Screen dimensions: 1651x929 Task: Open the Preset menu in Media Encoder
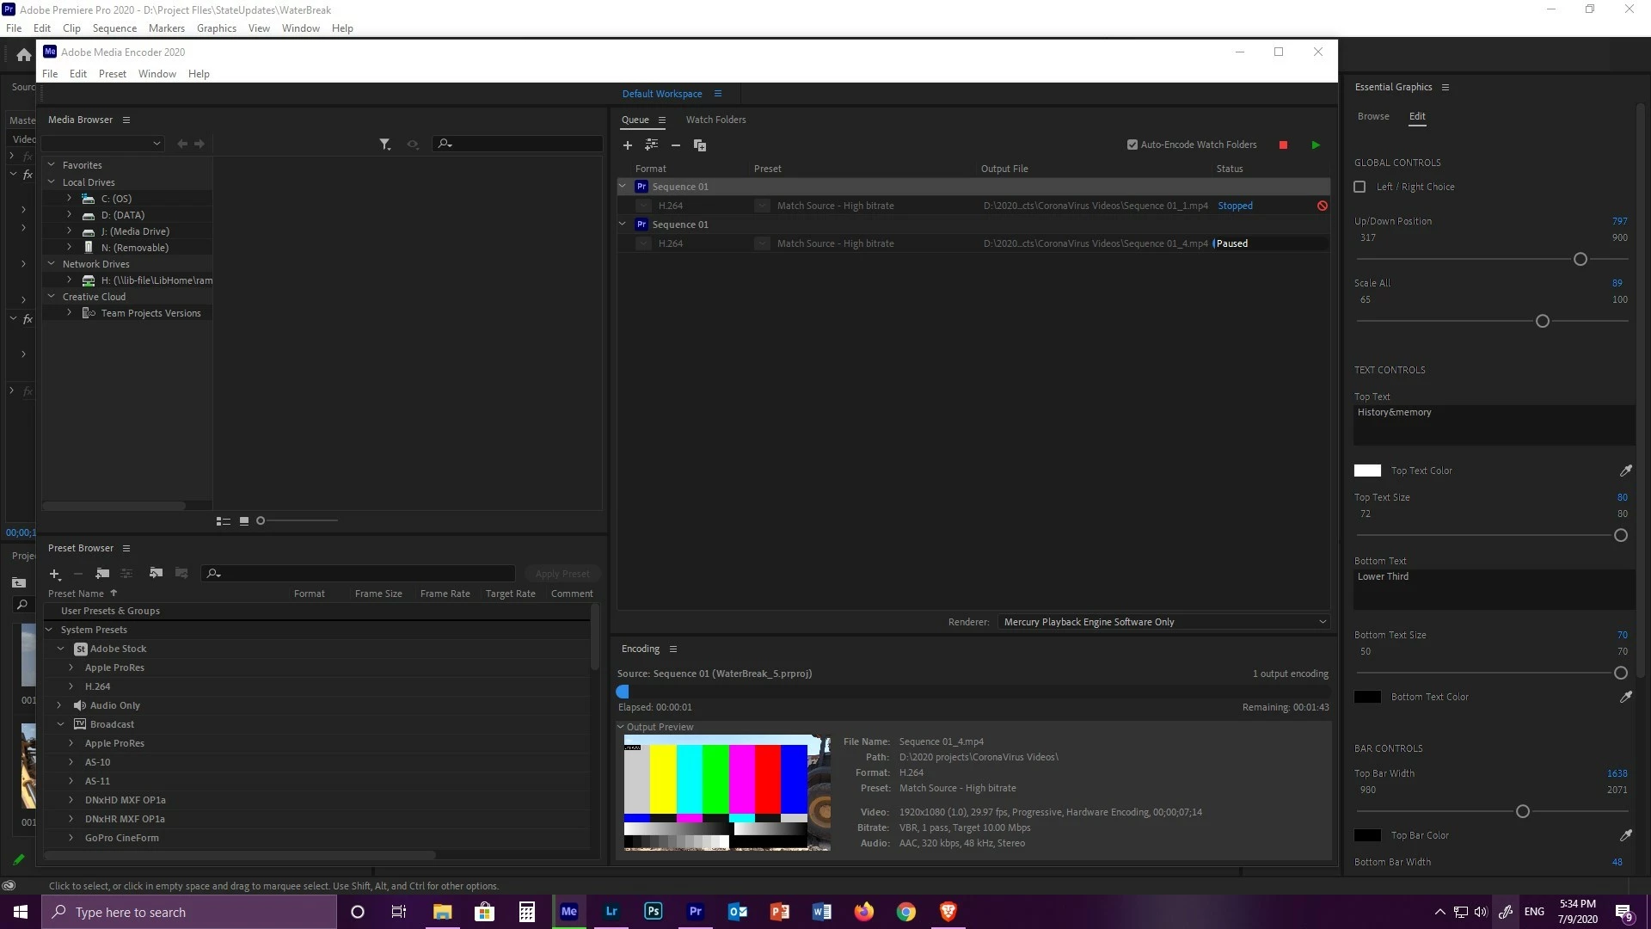coord(112,74)
